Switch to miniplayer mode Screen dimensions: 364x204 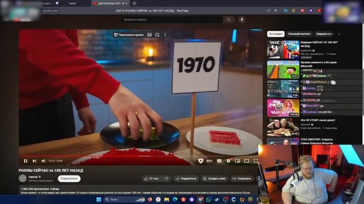238,161
